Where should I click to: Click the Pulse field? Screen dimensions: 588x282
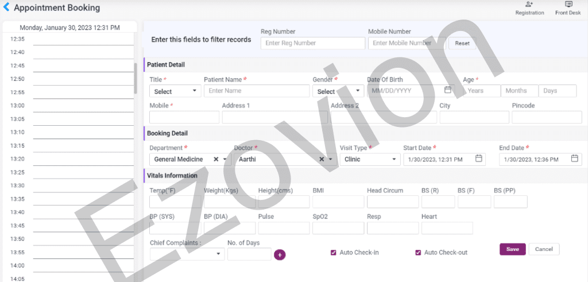284,228
